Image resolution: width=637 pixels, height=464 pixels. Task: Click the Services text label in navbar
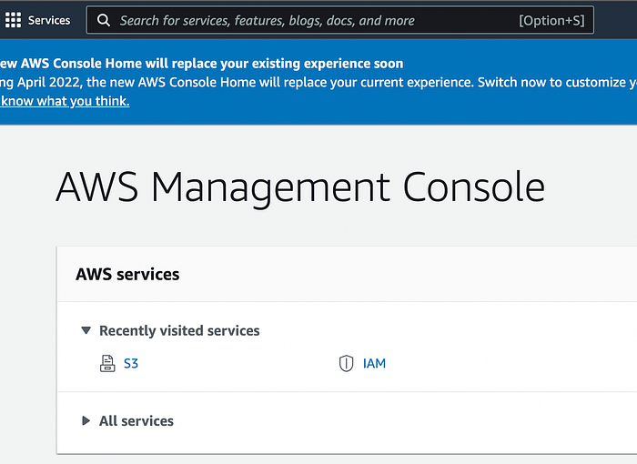pyautogui.click(x=49, y=20)
